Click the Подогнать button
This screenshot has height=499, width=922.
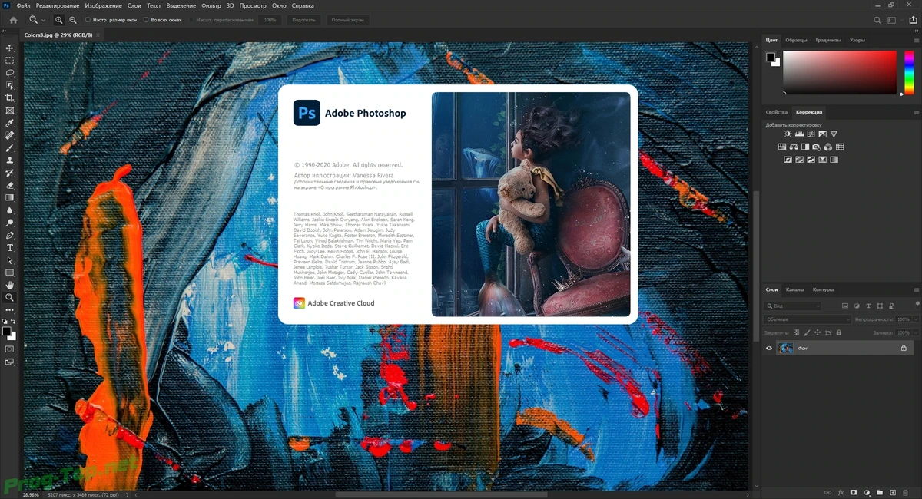303,20
